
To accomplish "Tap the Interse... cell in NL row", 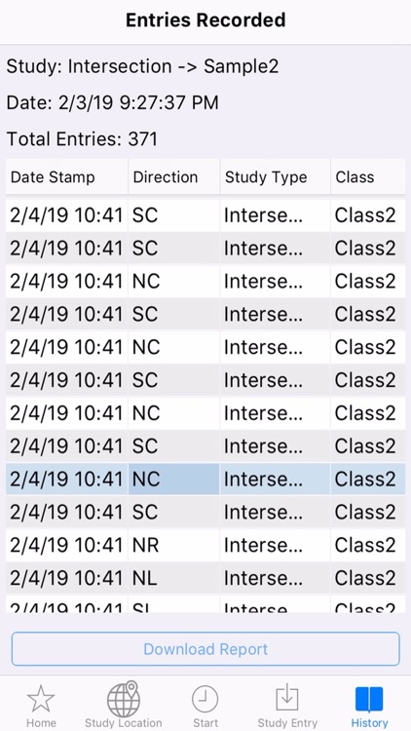I will tap(275, 579).
